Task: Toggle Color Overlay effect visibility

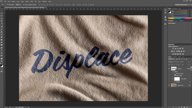Action: click(175, 76)
